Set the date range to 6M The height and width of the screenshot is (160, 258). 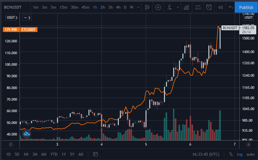point(44,154)
